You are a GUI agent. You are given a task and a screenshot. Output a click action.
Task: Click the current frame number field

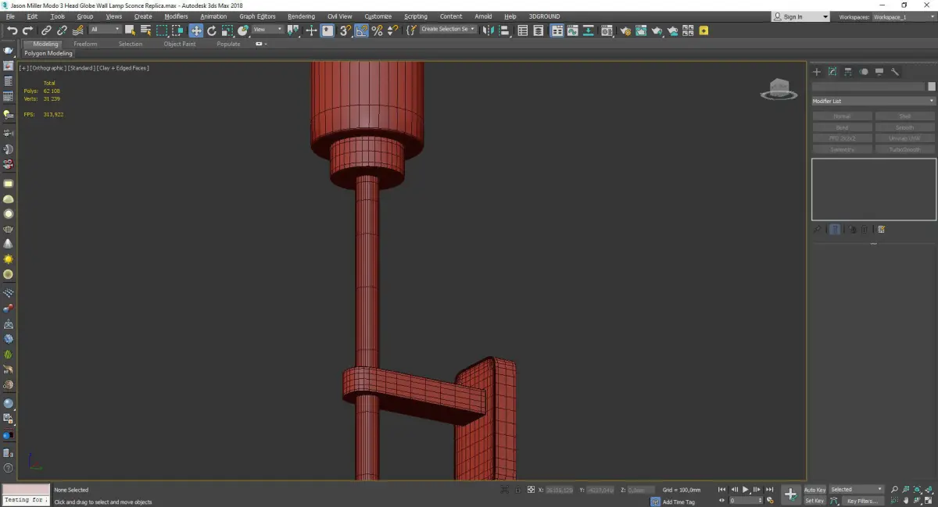click(x=745, y=499)
